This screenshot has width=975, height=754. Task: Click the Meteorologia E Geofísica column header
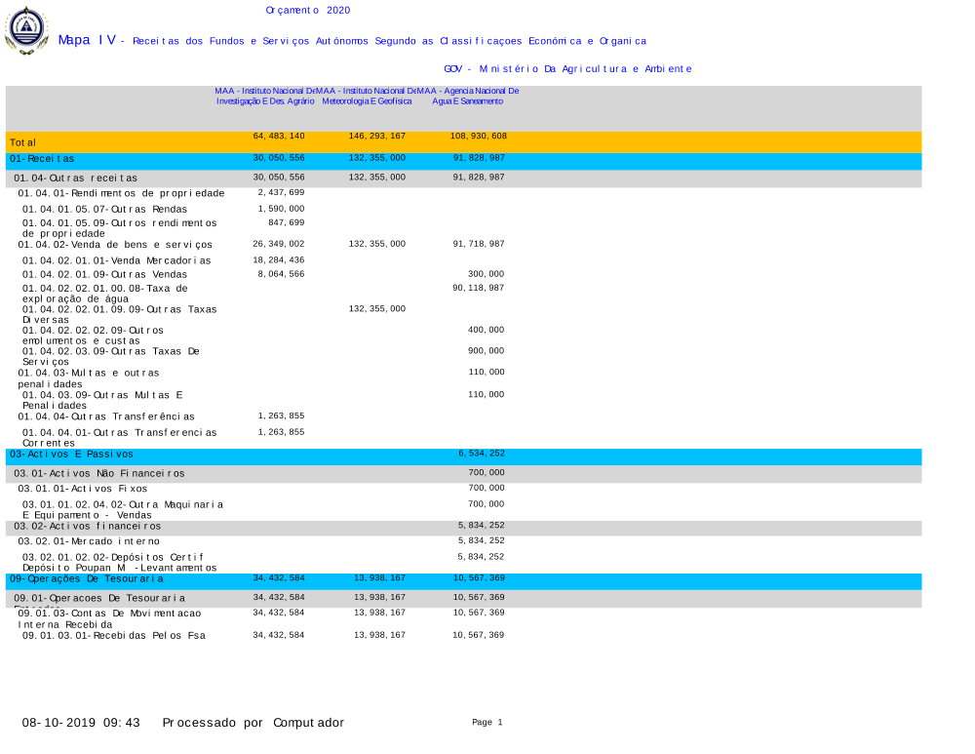click(x=368, y=96)
